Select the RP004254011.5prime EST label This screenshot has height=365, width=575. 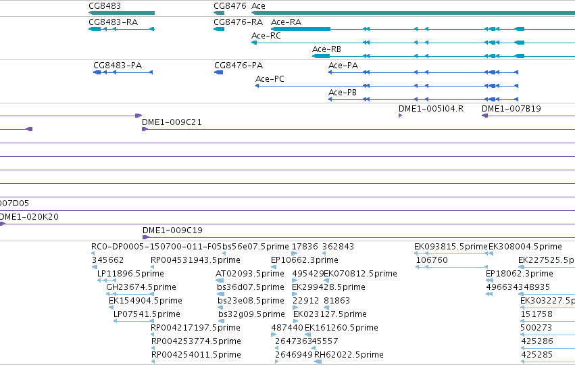coord(196,355)
